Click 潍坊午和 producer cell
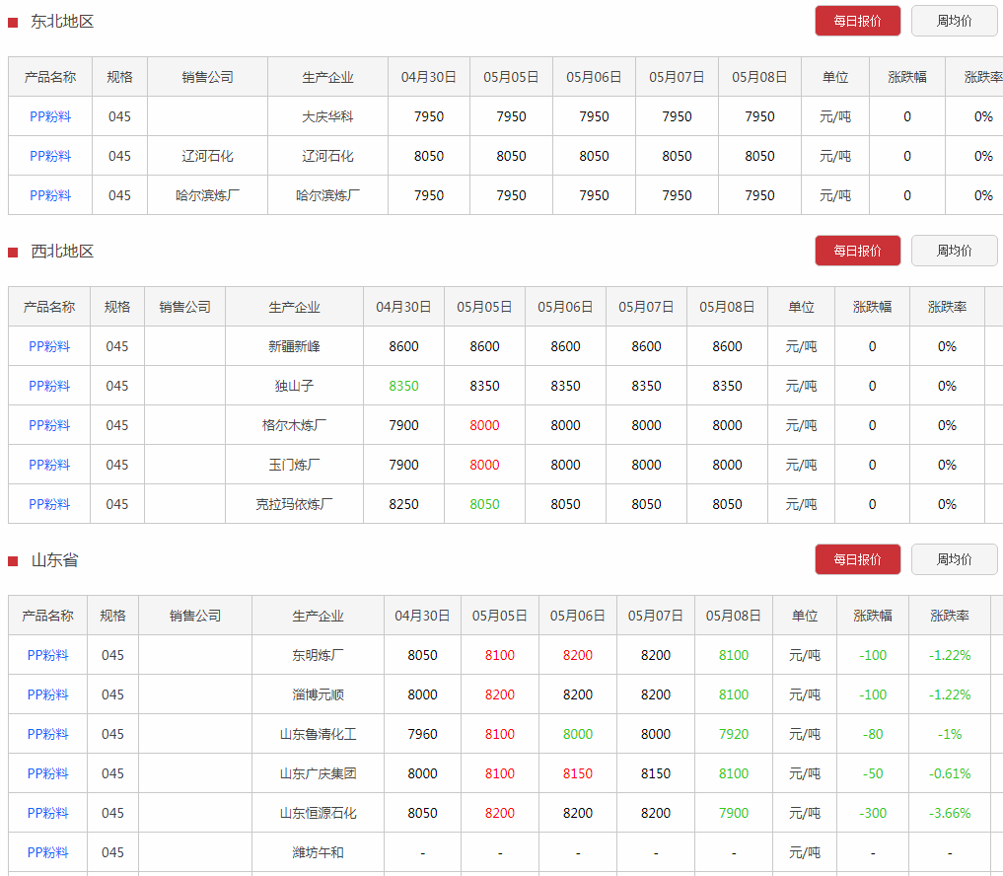Image resolution: width=1003 pixels, height=876 pixels. click(x=318, y=853)
